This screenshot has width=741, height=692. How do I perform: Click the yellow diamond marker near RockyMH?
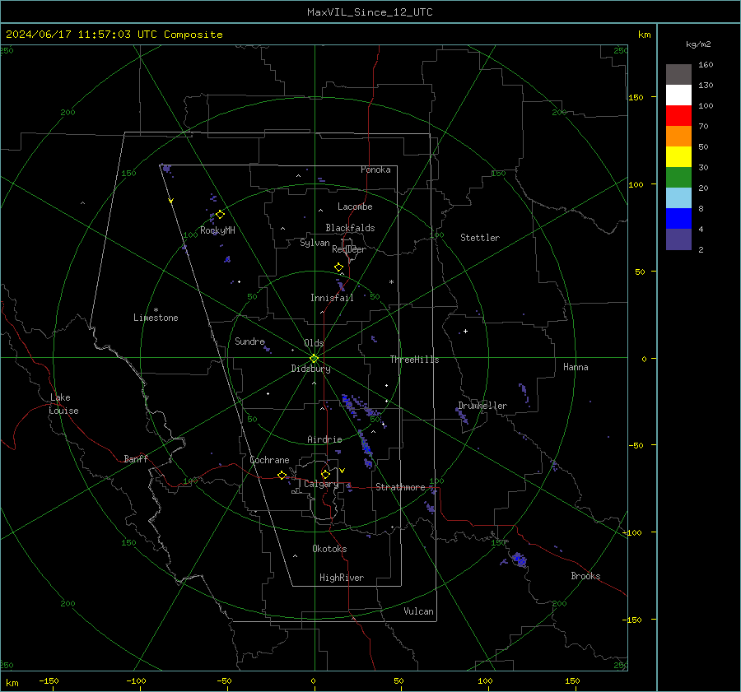coord(220,215)
